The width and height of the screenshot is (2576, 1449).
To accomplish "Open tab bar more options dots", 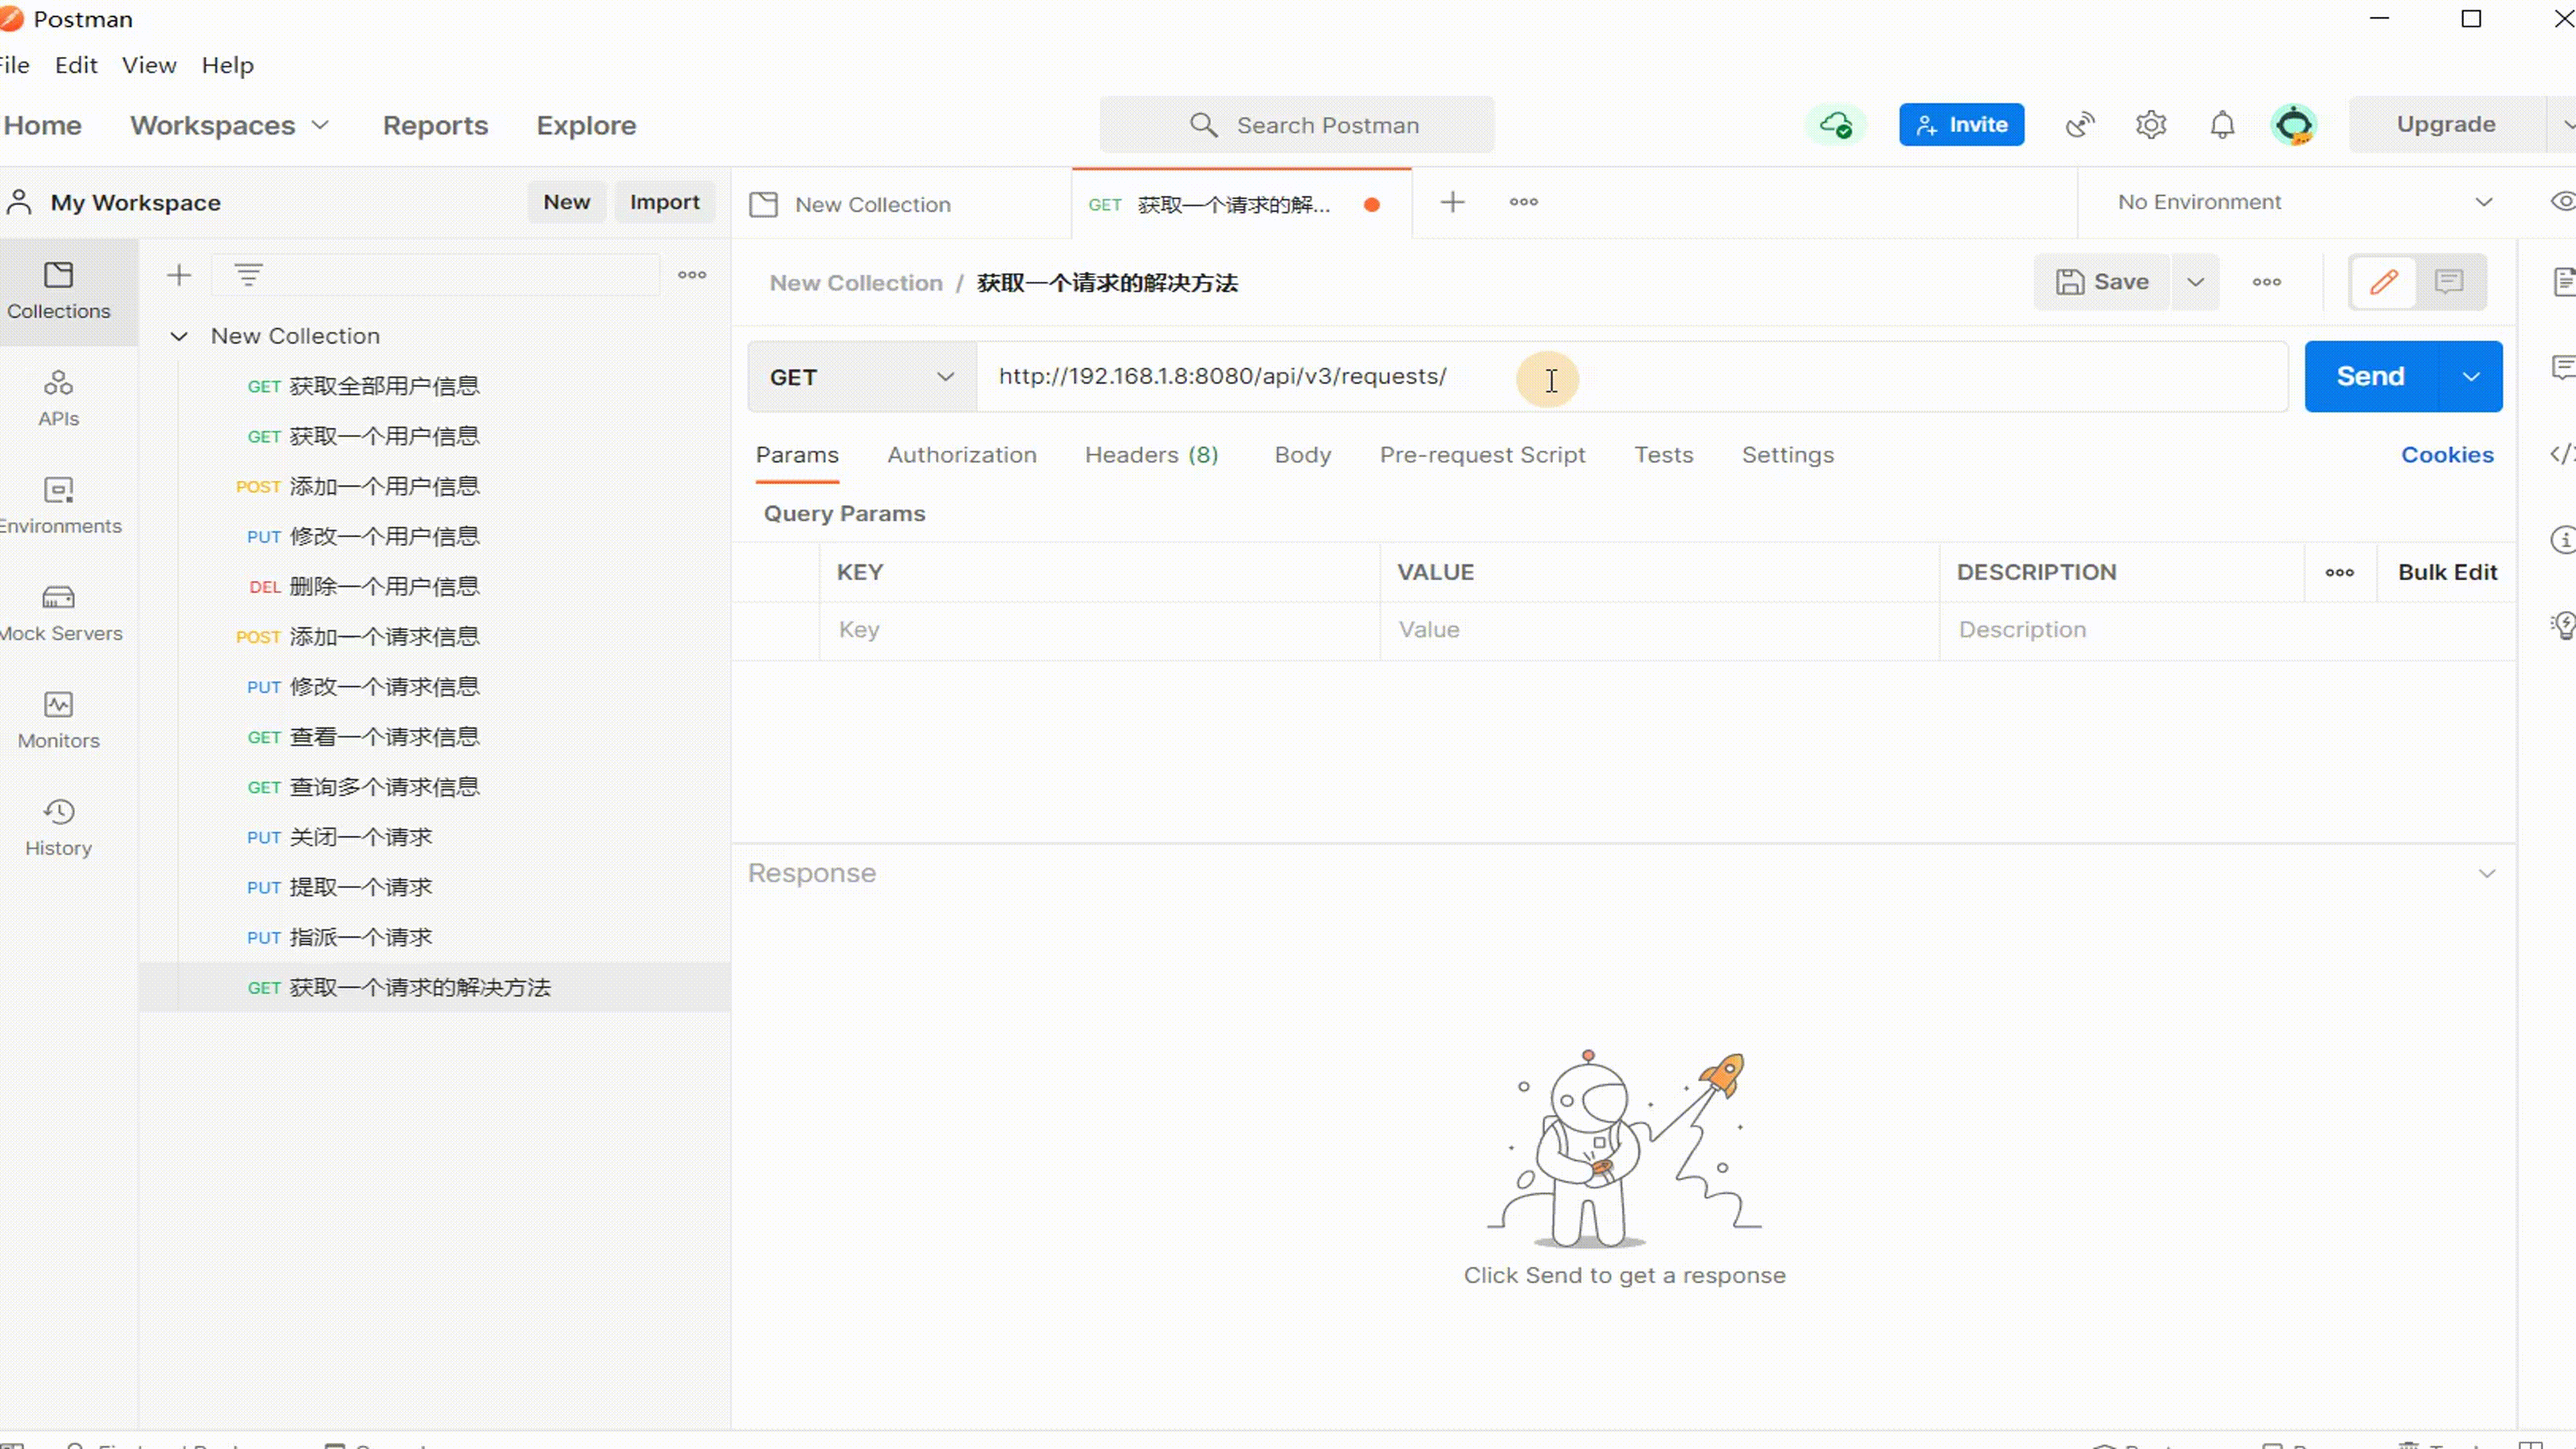I will pyautogui.click(x=1523, y=202).
